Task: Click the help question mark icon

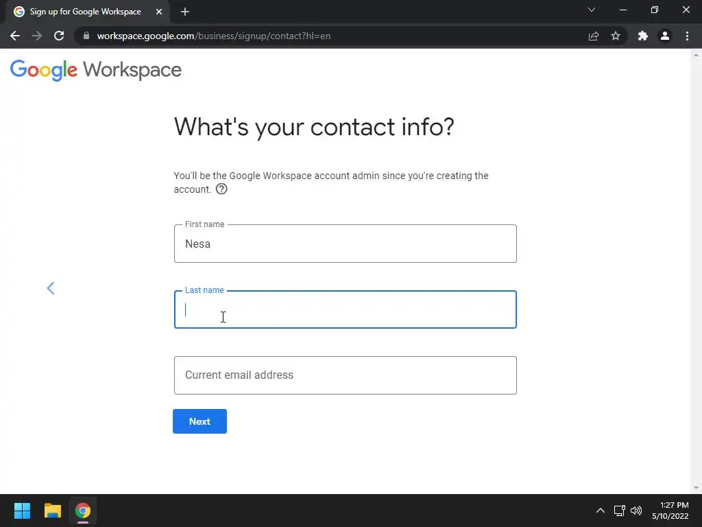Action: point(221,189)
